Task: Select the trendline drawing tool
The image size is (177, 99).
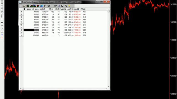Action: (2, 29)
